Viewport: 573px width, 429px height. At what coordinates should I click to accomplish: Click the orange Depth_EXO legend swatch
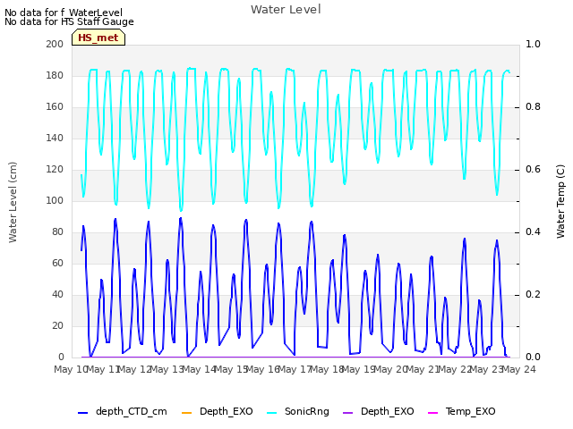coord(187,413)
